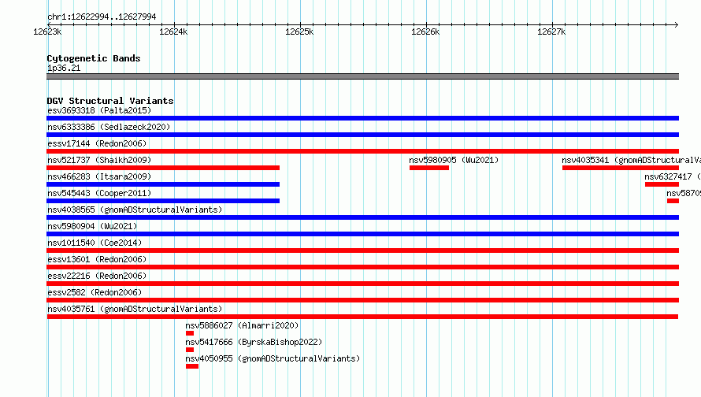Select nsv4050955 (gnomADStructuralVariants) label
The height and width of the screenshot is (397, 701).
[273, 358]
